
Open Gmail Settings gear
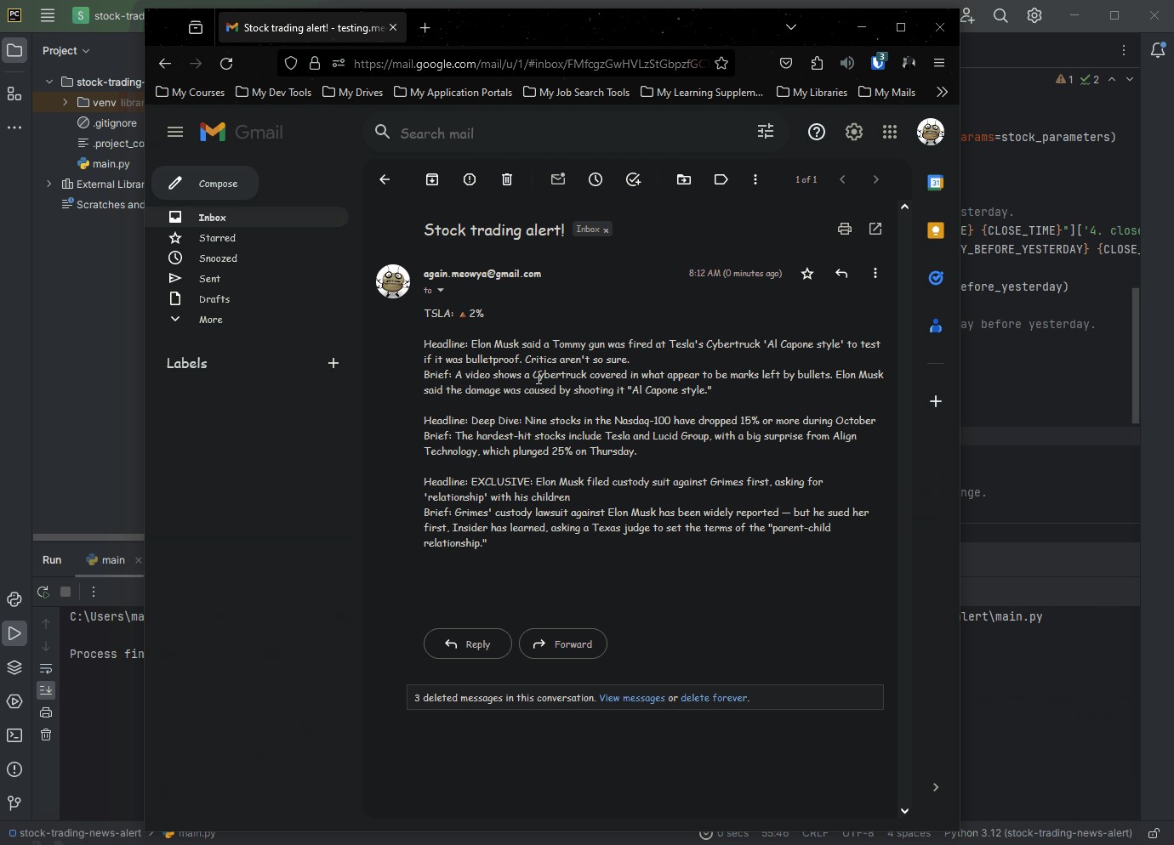pos(854,133)
